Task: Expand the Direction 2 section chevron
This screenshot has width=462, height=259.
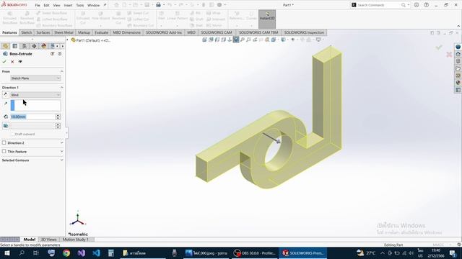Action: pos(61,142)
